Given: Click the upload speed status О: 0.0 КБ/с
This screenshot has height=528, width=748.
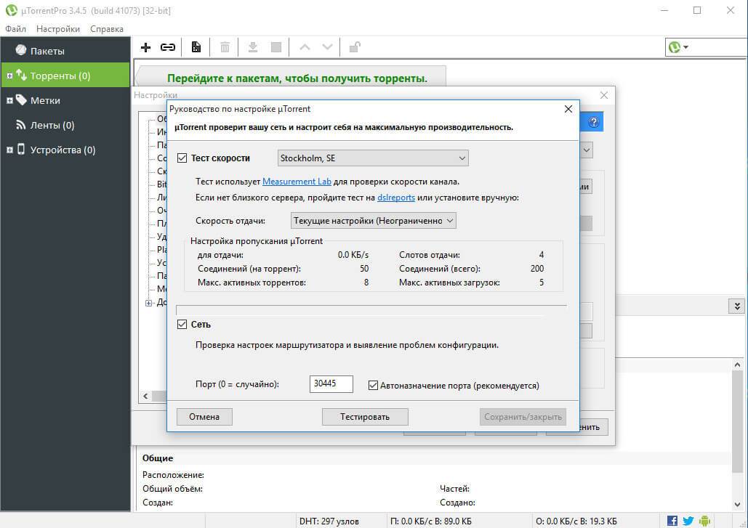Looking at the screenshot, I should [x=576, y=521].
